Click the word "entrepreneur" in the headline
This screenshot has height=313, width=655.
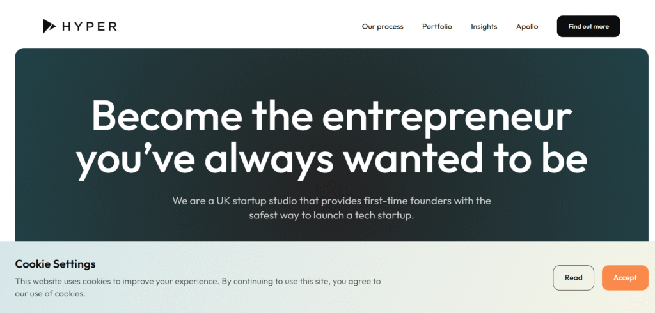[446, 116]
